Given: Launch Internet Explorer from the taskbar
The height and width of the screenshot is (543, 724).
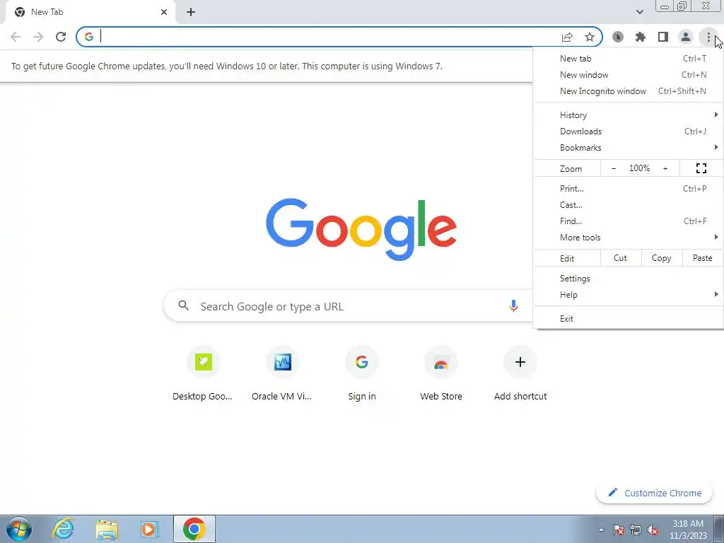Looking at the screenshot, I should [x=63, y=529].
